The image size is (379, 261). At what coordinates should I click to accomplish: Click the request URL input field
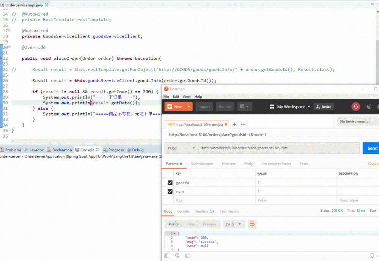pyautogui.click(x=279, y=148)
